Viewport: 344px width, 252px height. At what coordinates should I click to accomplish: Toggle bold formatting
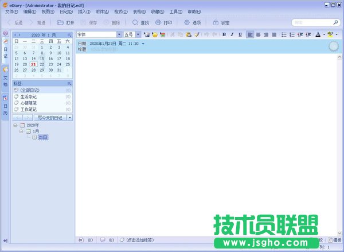tap(224, 35)
